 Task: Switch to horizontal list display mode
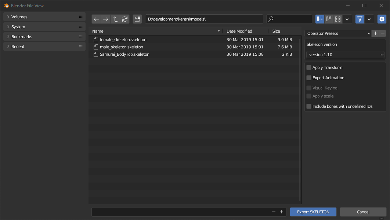(x=329, y=19)
